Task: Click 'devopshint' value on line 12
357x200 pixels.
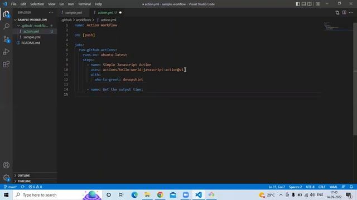Action: [x=133, y=79]
